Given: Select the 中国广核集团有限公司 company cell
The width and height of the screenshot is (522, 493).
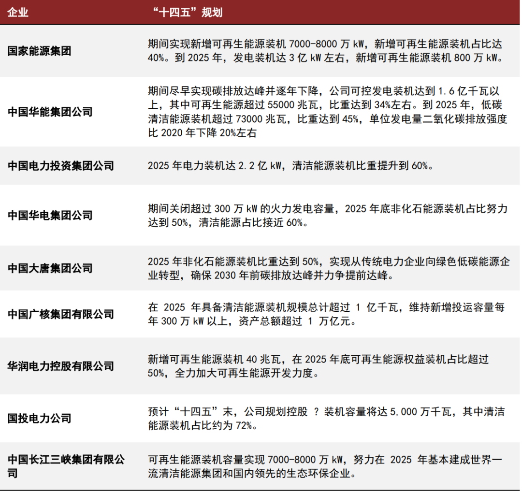Looking at the screenshot, I should click(x=60, y=314).
